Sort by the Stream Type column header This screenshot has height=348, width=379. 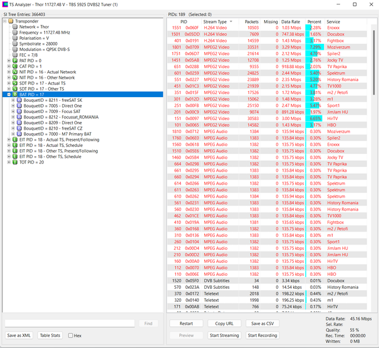pyautogui.click(x=220, y=22)
